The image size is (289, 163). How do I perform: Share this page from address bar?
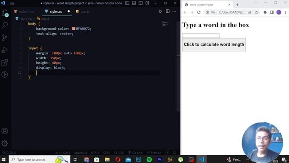pyautogui.click(x=250, y=12)
